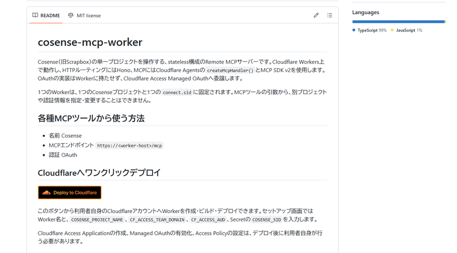This screenshot has width=457, height=253.
Task: Click the edit README pencil icon
Action: (x=316, y=15)
